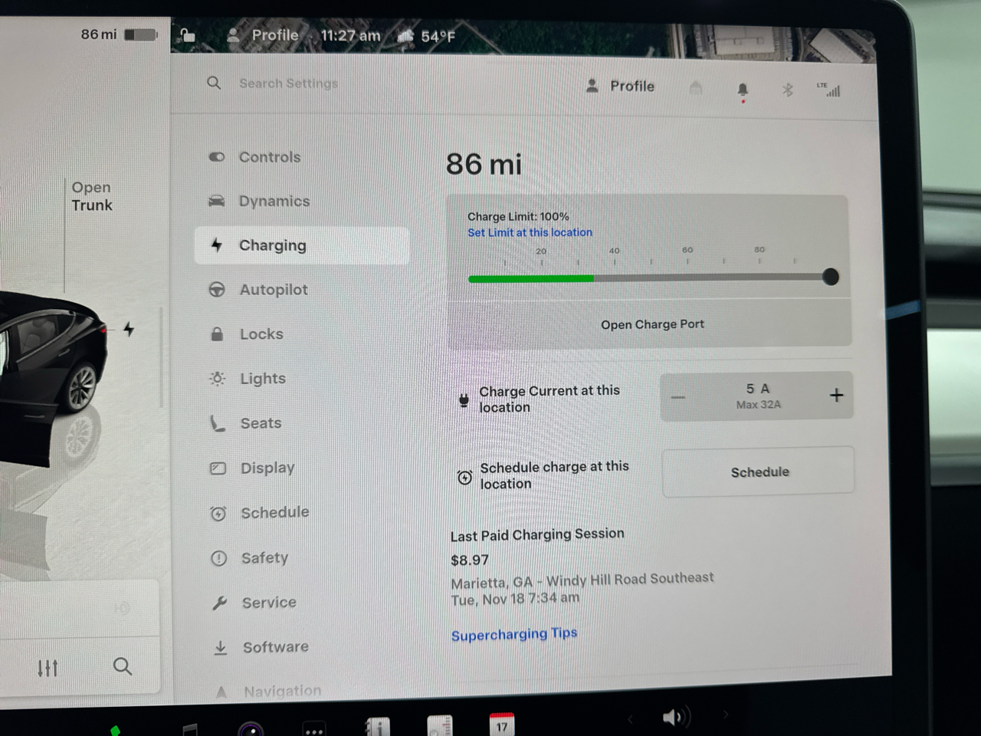Select Autopilot in settings menu

click(274, 290)
